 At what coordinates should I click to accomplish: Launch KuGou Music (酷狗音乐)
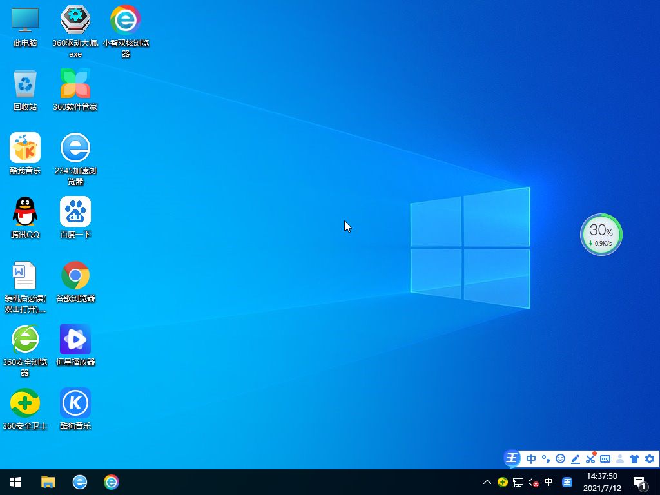(75, 403)
